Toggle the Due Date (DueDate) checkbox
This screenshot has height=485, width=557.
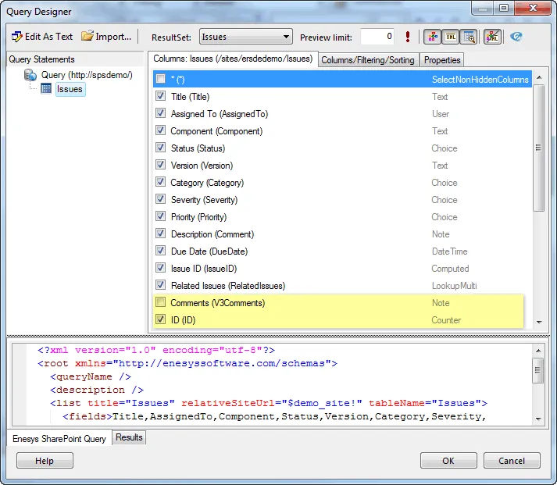tap(160, 251)
